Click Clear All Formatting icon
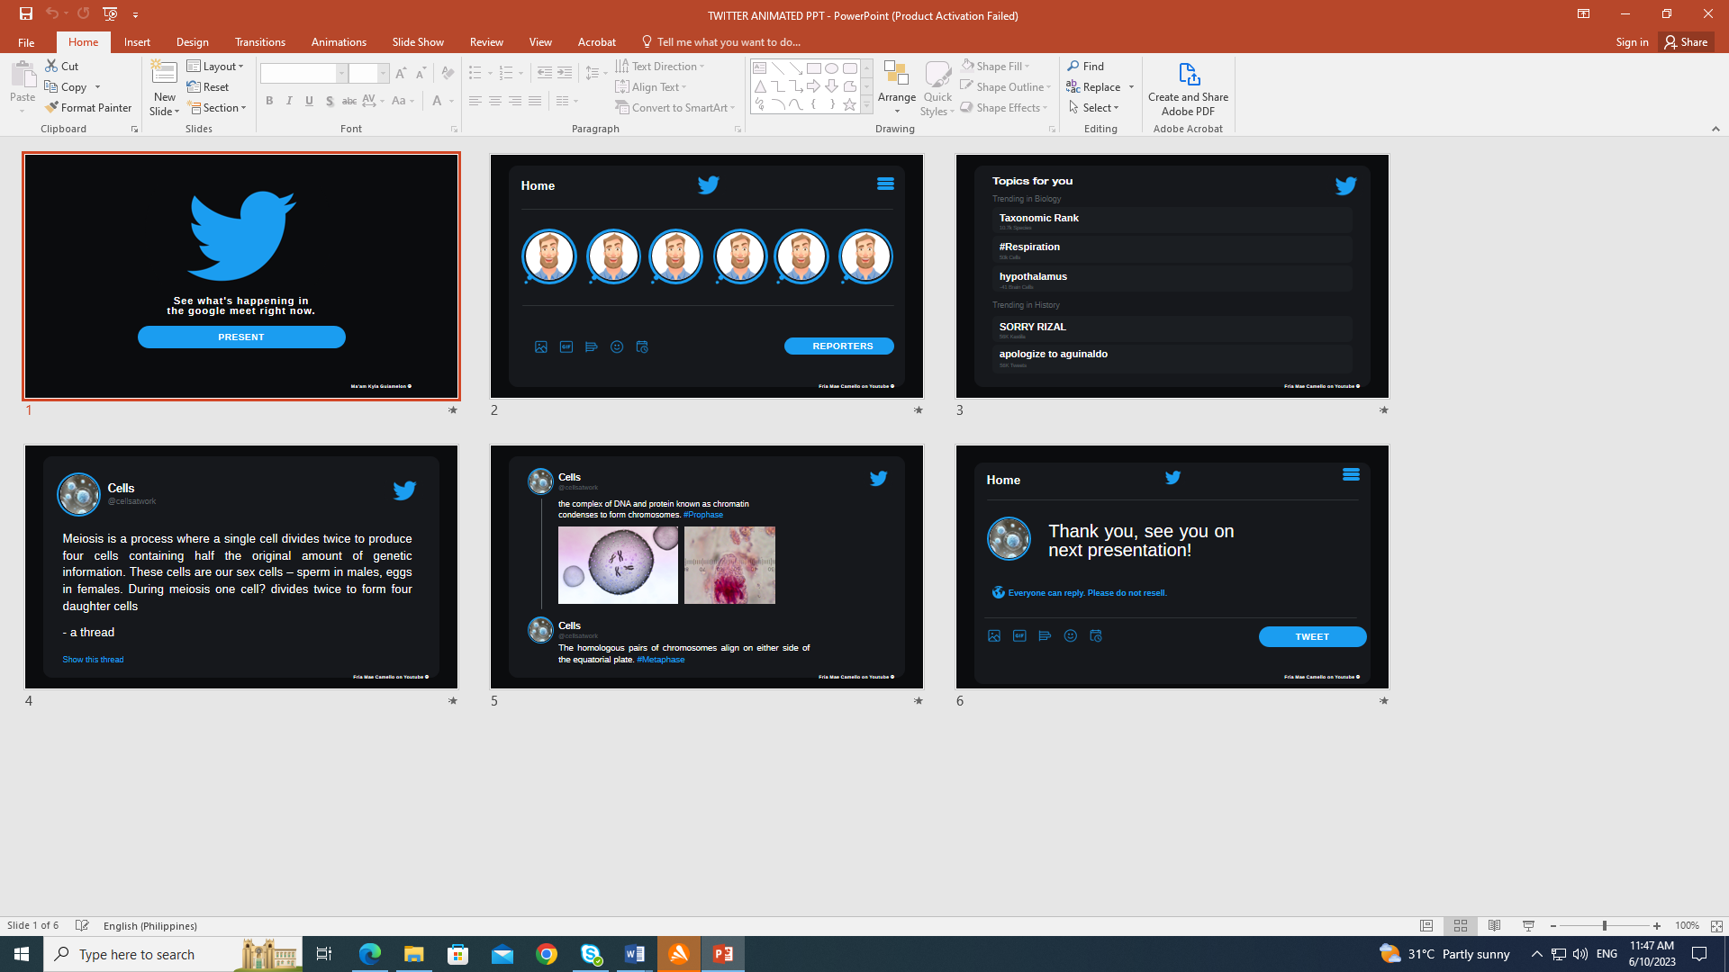Screen dimensions: 1729x972 (448, 73)
